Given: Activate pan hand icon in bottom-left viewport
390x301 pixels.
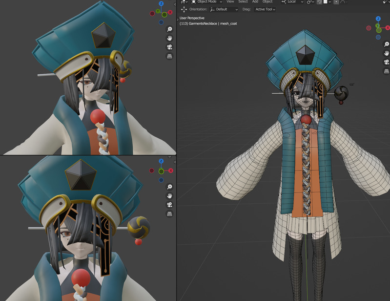Looking at the screenshot, I should [x=169, y=196].
